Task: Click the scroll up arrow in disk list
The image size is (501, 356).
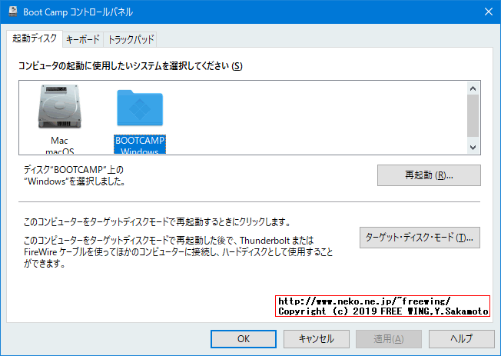Action: click(x=473, y=88)
